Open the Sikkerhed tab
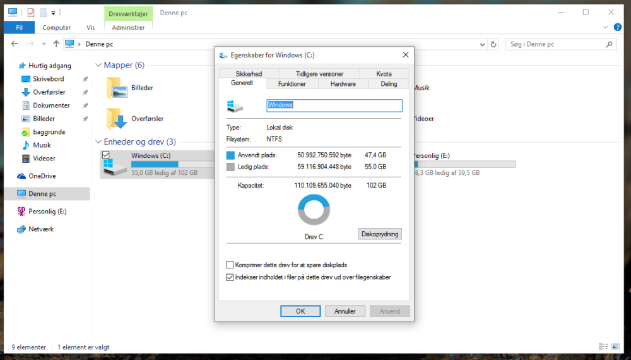 (x=249, y=74)
